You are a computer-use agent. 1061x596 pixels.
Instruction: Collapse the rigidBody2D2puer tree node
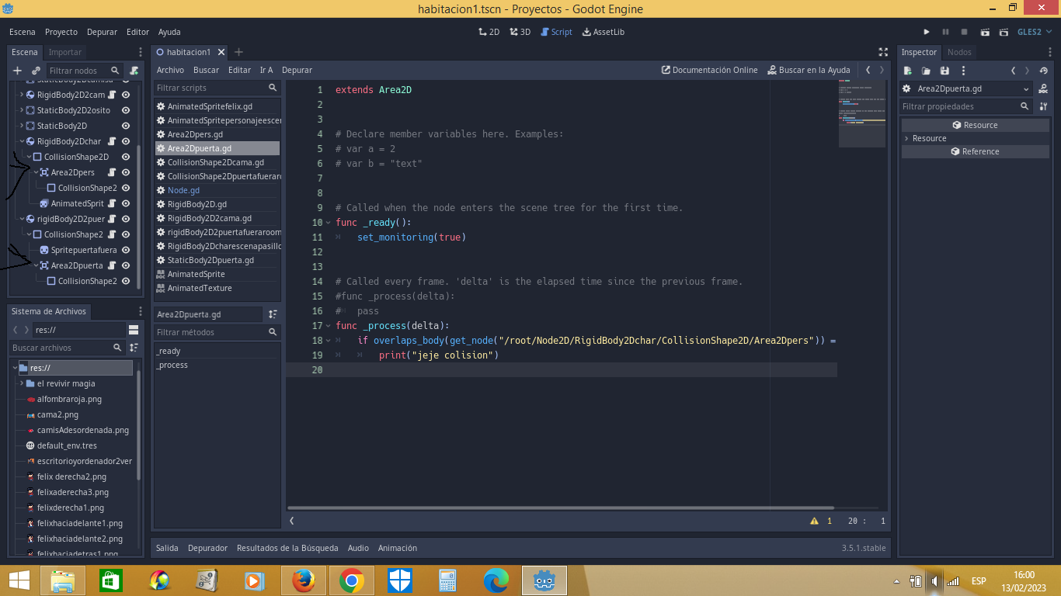point(21,219)
